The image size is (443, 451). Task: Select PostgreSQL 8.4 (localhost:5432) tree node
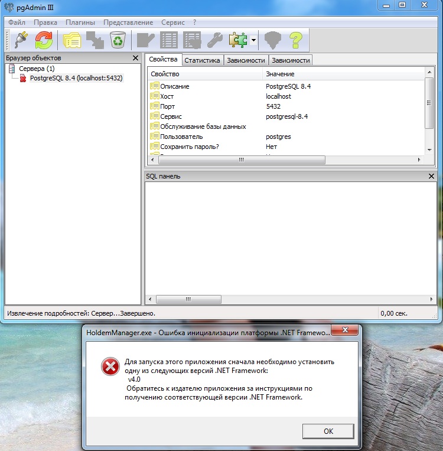tap(76, 78)
